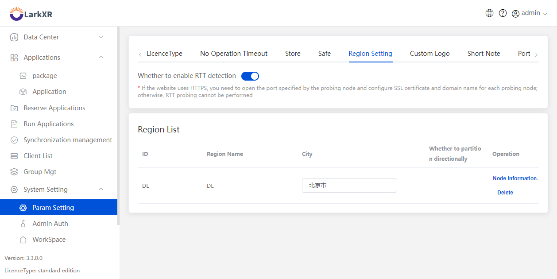Click the package terminal icon
Image resolution: width=557 pixels, height=279 pixels.
23,76
